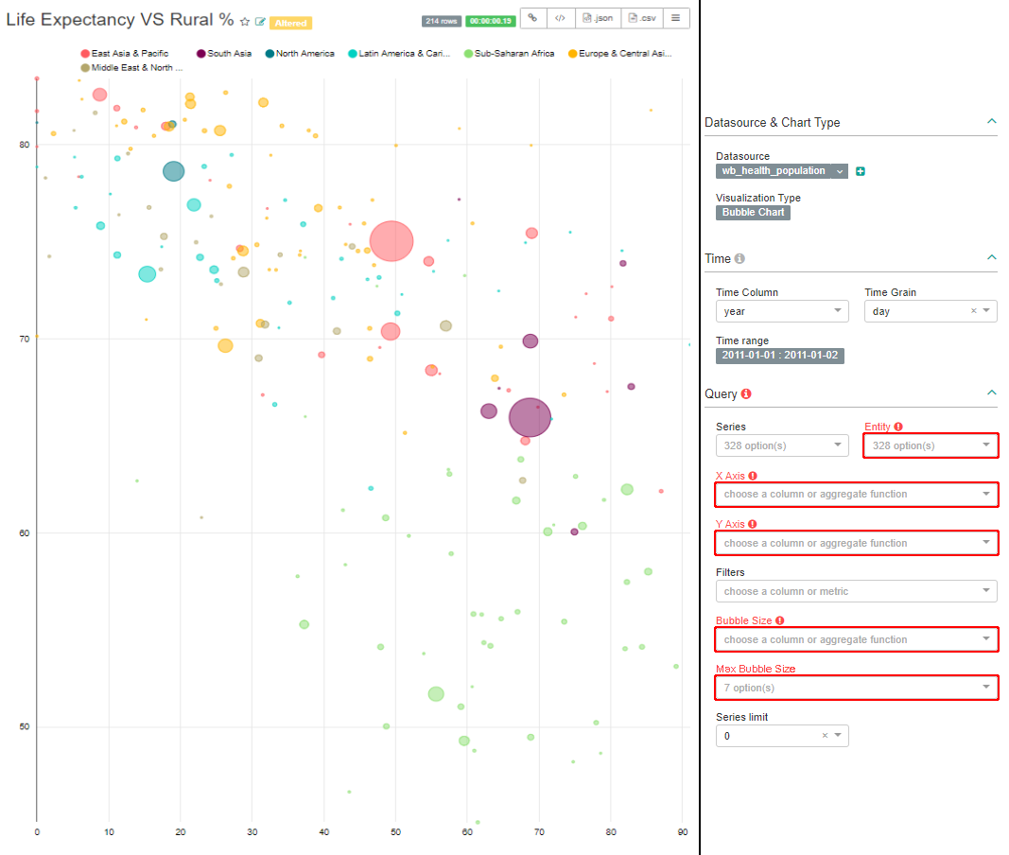Toggle the South Asia legend entry
The image size is (1009, 855).
pyautogui.click(x=223, y=54)
